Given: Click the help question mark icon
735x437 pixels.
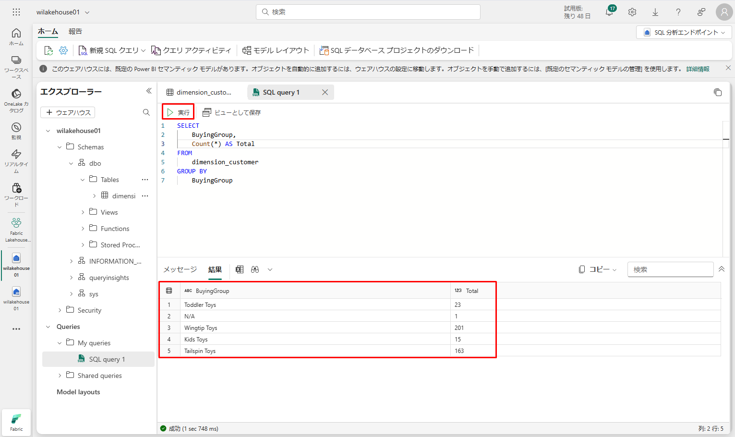Looking at the screenshot, I should [678, 12].
